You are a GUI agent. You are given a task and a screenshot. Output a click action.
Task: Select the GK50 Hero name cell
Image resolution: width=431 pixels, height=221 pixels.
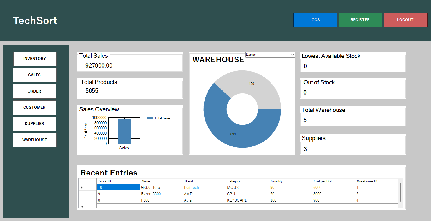point(161,188)
